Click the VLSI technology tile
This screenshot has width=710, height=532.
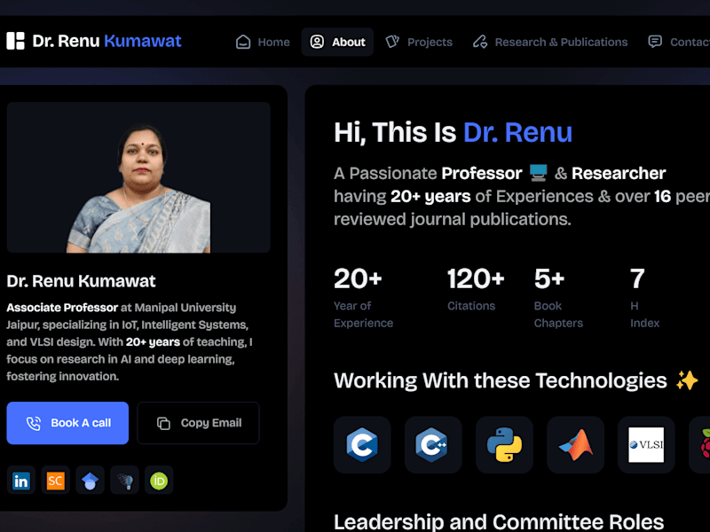(x=646, y=445)
